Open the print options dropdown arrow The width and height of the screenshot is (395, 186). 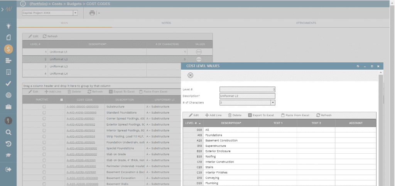[x=99, y=13]
